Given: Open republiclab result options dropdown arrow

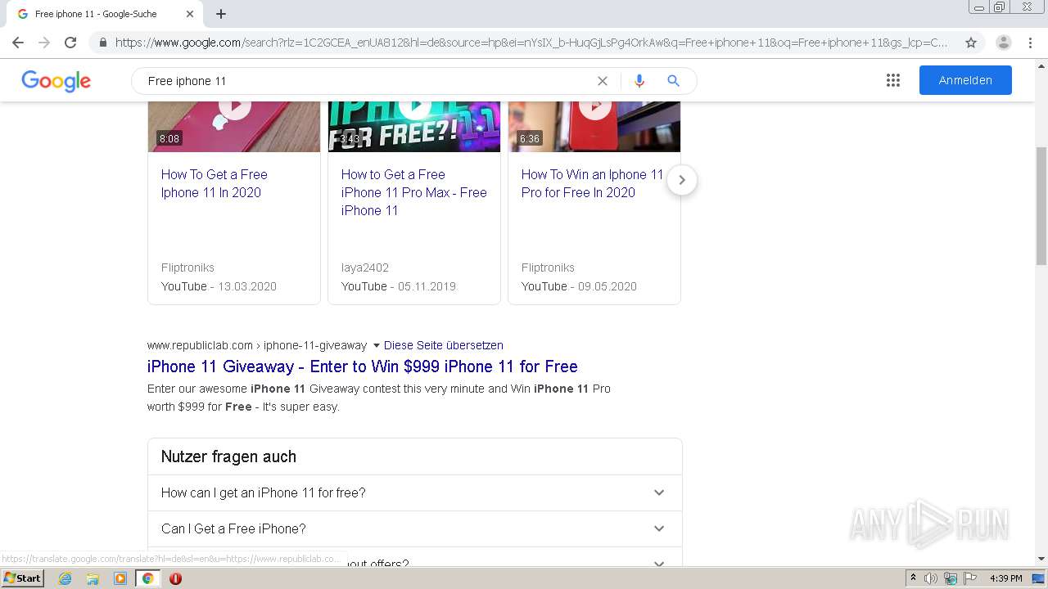Looking at the screenshot, I should coord(377,345).
